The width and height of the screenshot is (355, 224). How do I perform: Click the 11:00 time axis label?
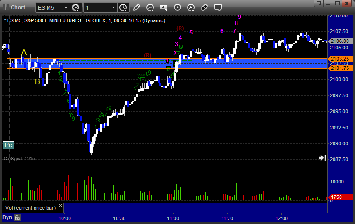pos(173,218)
